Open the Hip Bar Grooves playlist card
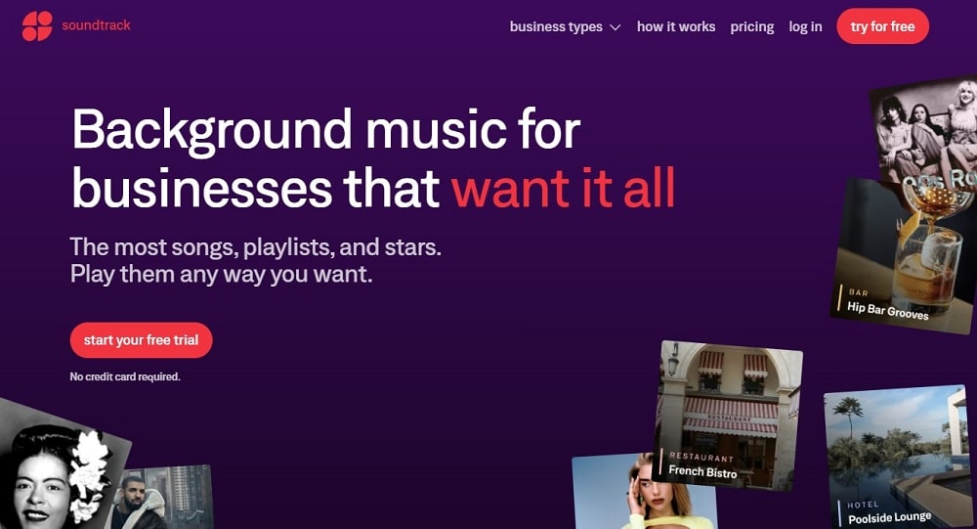Screen dimensions: 977x529 (904, 256)
